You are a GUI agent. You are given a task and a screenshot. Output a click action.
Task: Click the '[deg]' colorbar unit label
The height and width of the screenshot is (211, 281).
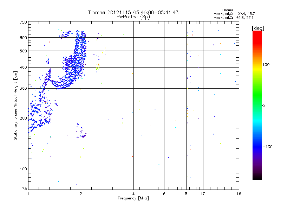pos(258,28)
